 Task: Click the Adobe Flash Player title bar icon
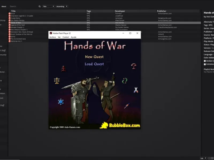(51, 33)
